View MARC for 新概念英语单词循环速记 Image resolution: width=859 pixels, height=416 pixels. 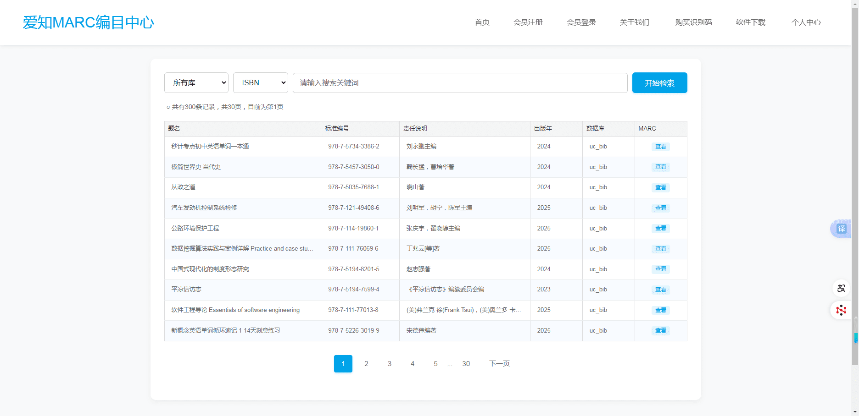coord(661,331)
